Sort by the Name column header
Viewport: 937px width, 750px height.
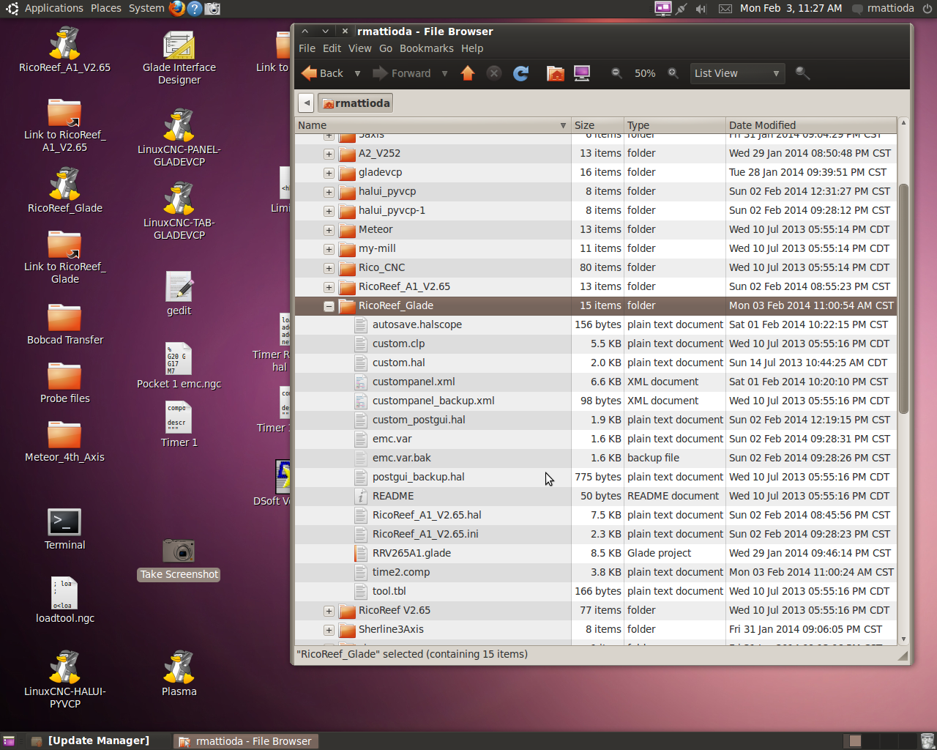click(433, 125)
